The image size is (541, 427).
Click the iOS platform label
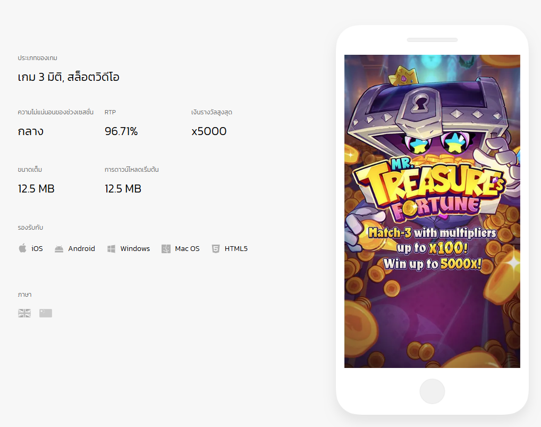pyautogui.click(x=37, y=248)
